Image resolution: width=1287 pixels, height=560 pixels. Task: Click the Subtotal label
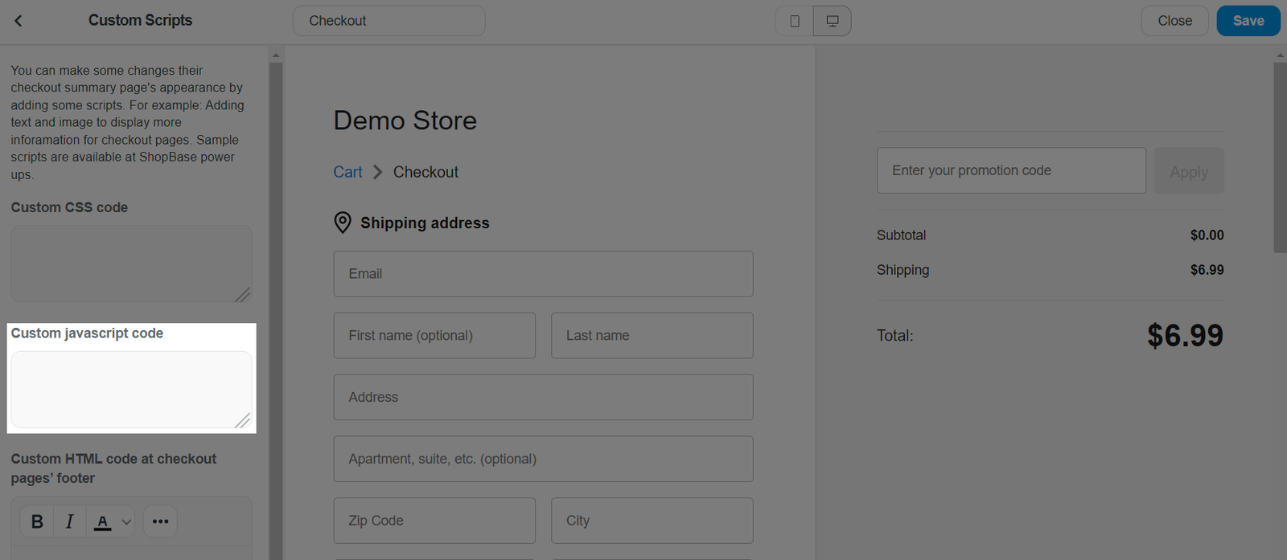tap(901, 235)
